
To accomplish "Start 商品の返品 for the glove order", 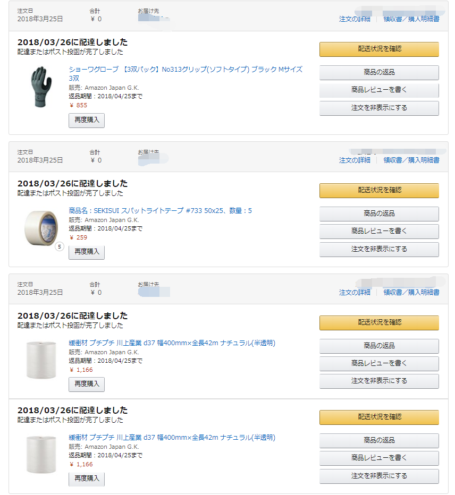I will pos(378,73).
